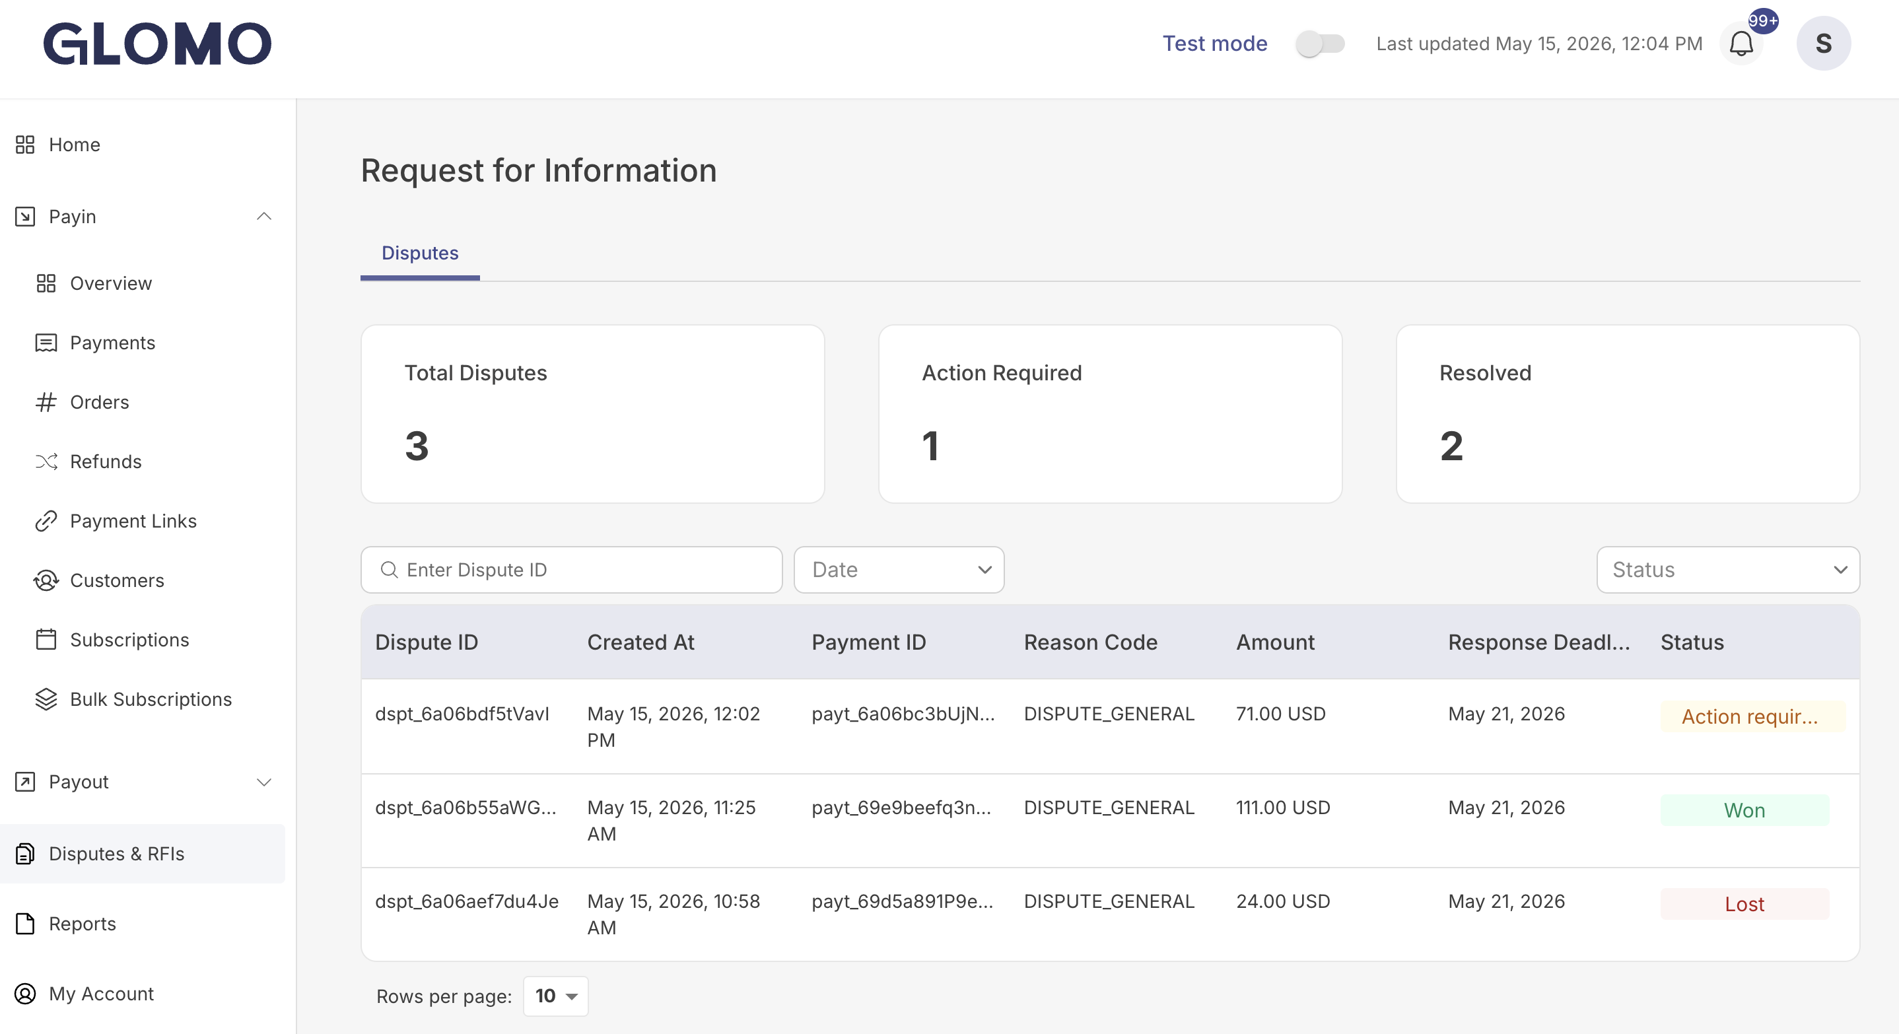Click the Lost status badge
This screenshot has height=1034, width=1899.
point(1744,905)
